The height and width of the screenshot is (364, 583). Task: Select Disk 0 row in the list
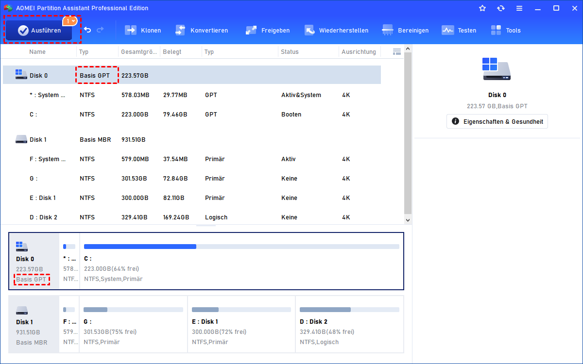pyautogui.click(x=192, y=75)
